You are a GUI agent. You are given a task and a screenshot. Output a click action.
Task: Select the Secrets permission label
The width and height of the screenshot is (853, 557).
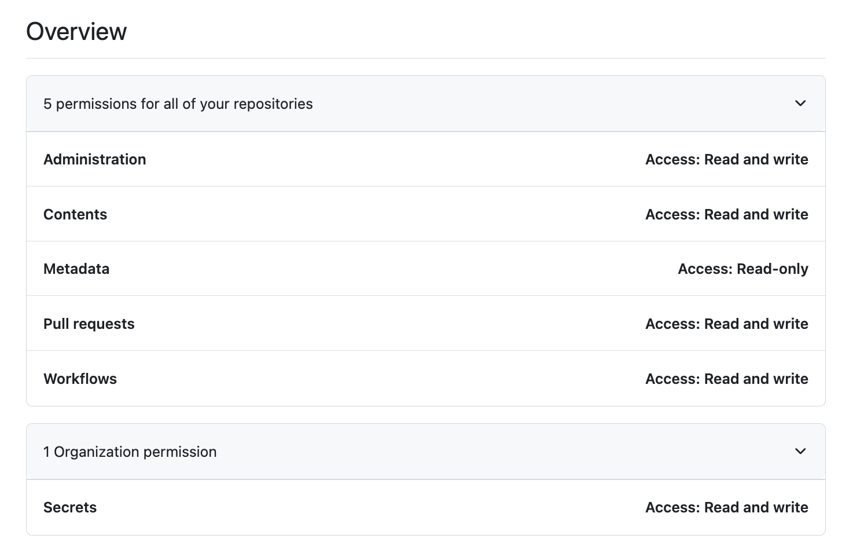pos(70,507)
